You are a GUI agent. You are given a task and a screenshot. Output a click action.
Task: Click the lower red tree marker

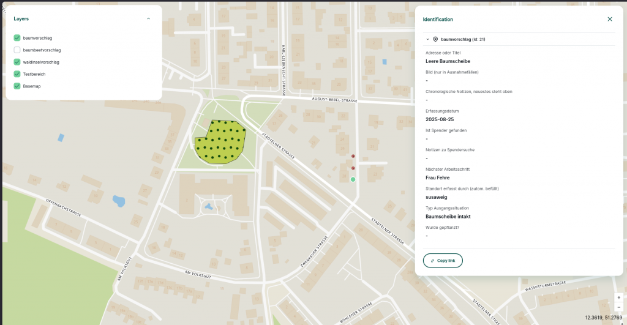353,168
